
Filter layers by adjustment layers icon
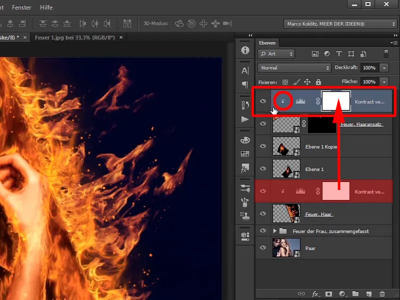[327, 54]
